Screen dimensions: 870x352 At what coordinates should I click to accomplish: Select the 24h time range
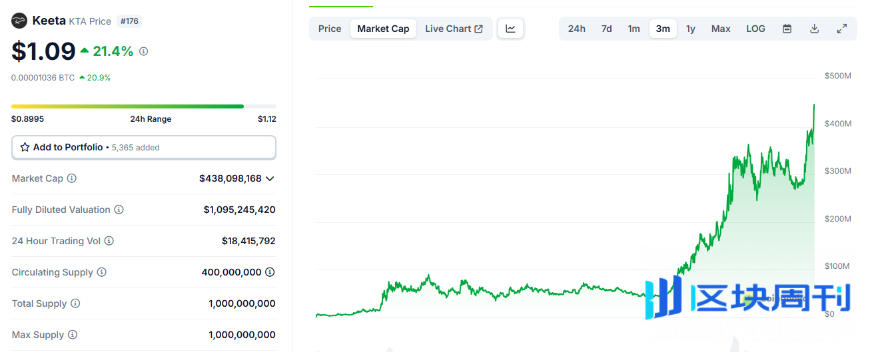click(577, 29)
